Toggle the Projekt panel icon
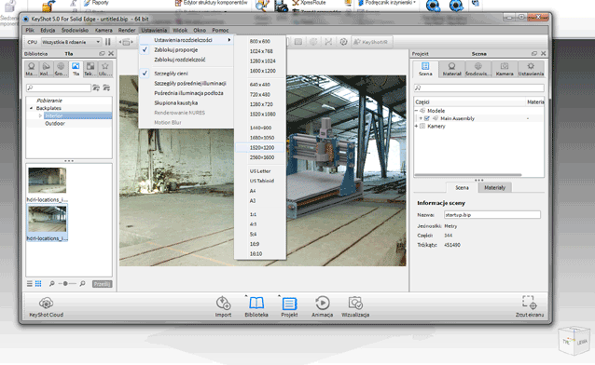595x365 pixels. [289, 304]
